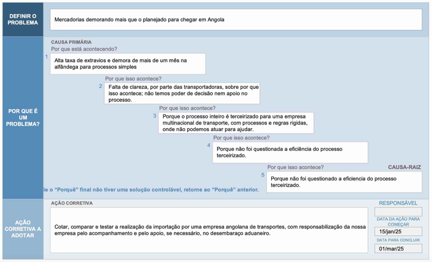Select the 'POR QUE É UM PROBLEMA?' side cell
This screenshot has width=432, height=262.
pyautogui.click(x=23, y=118)
